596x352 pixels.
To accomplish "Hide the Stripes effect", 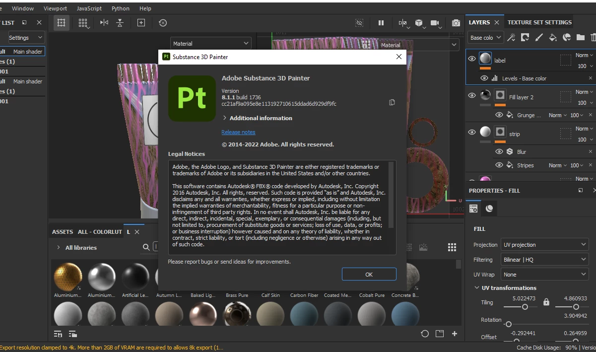I will [499, 165].
